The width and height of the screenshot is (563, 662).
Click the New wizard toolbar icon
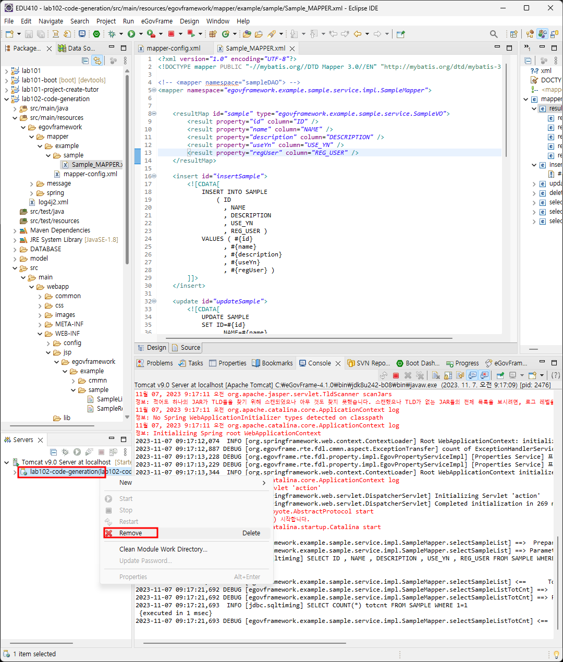(x=9, y=34)
